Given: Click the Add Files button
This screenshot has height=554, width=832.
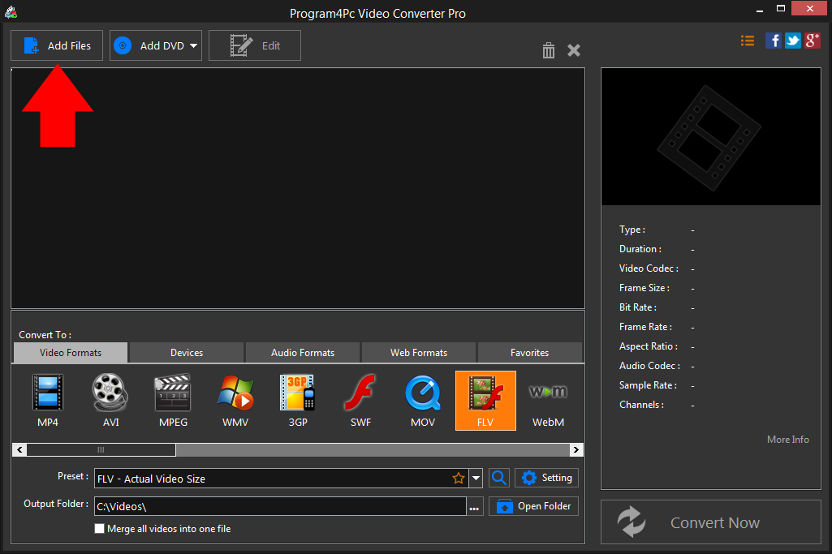Looking at the screenshot, I should tap(56, 45).
